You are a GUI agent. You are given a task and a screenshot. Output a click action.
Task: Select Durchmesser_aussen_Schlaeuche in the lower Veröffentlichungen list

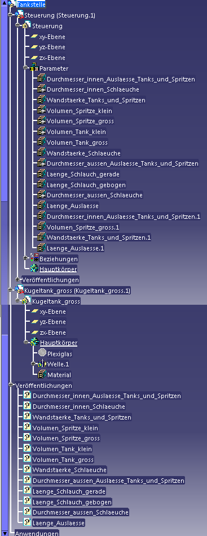point(81,512)
